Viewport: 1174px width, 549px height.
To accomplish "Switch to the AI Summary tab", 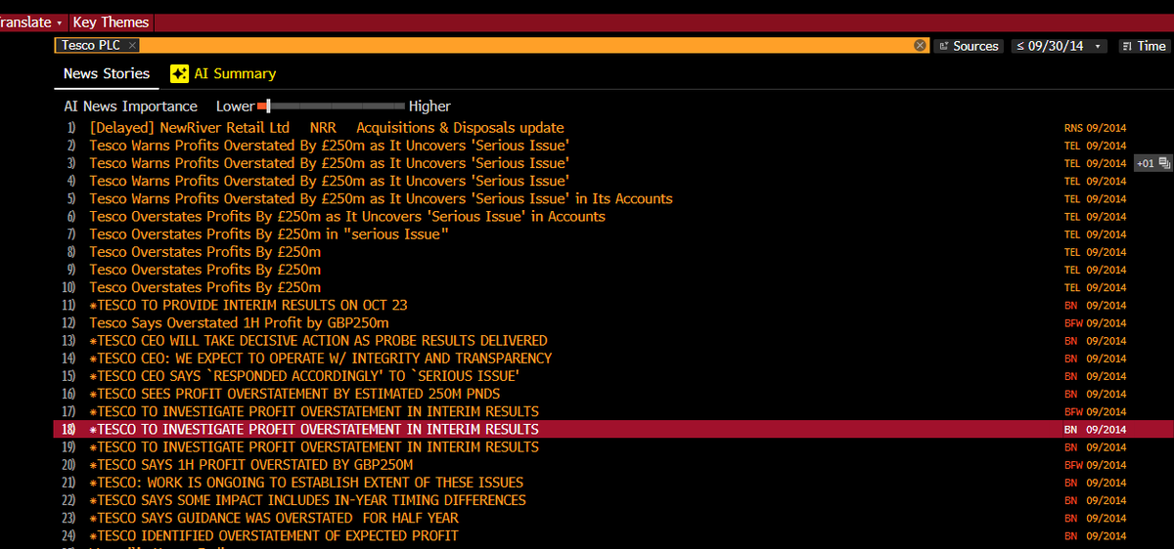I will coord(223,73).
